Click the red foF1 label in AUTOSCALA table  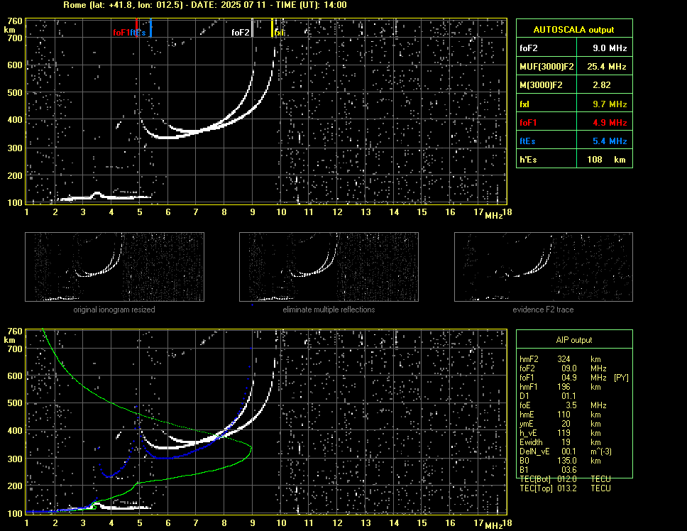pos(528,123)
